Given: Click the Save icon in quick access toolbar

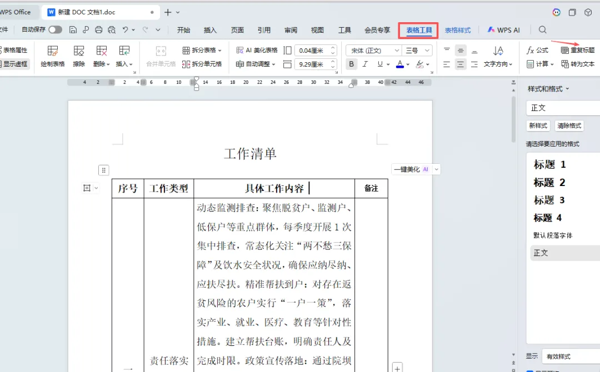Looking at the screenshot, I should pyautogui.click(x=73, y=30).
